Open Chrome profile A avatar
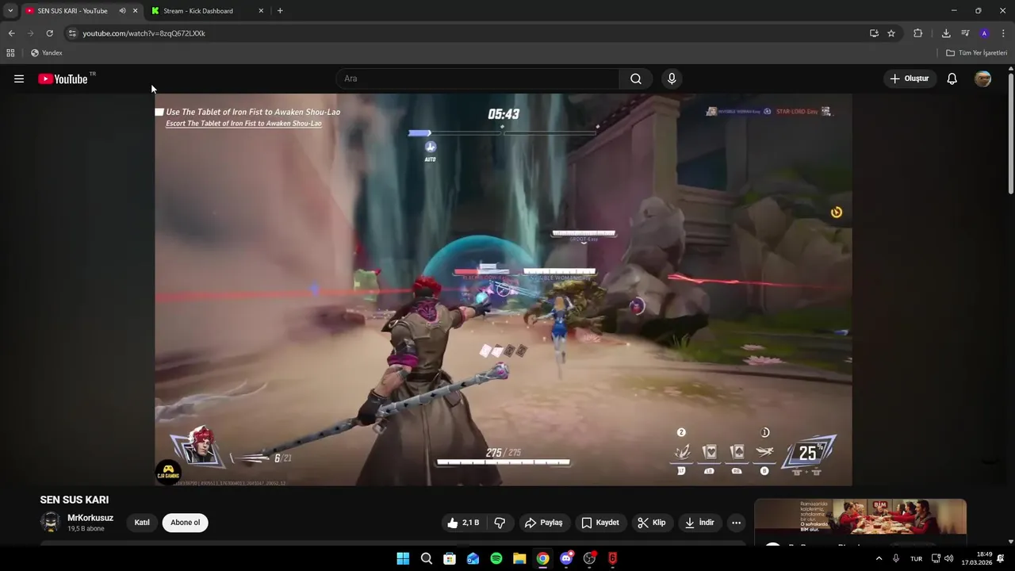 tap(984, 33)
